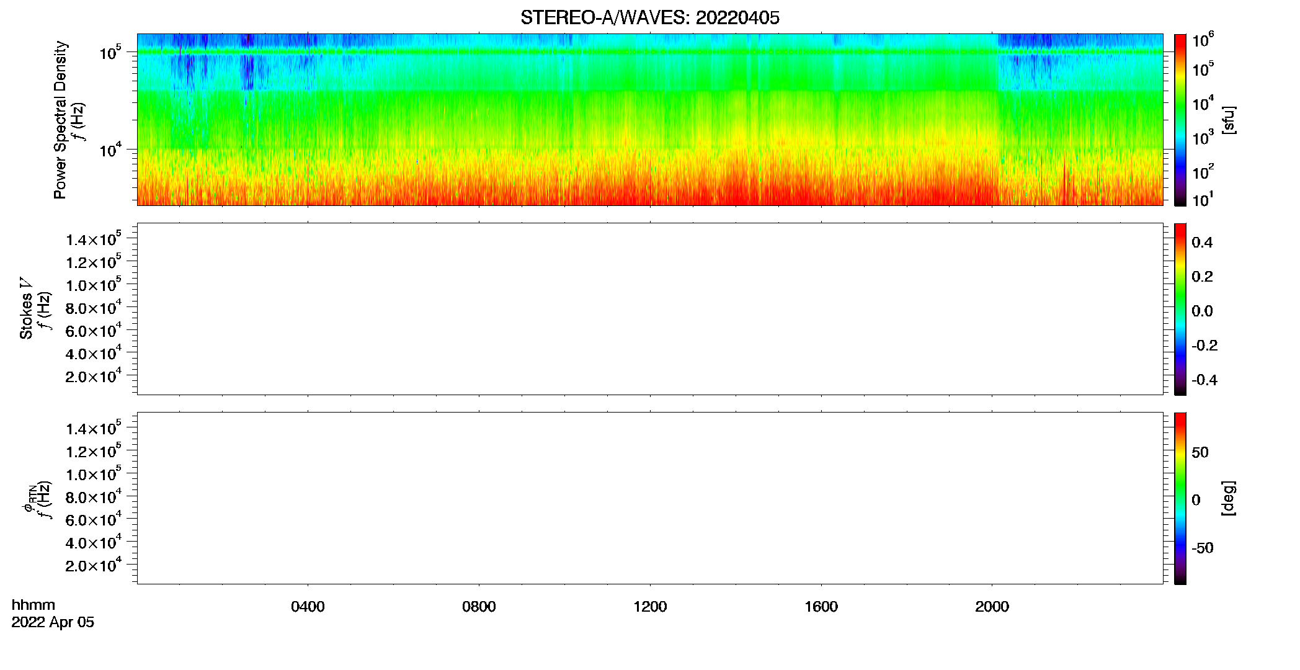The width and height of the screenshot is (1300, 670).
Task: Select the 1200 time tick label
Action: [x=650, y=607]
